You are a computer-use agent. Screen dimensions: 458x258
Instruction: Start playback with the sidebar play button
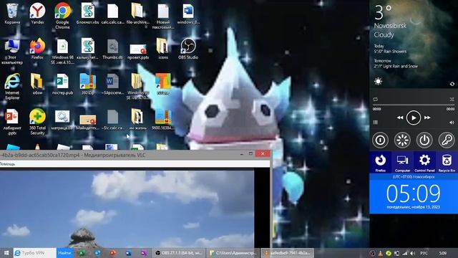click(x=414, y=118)
